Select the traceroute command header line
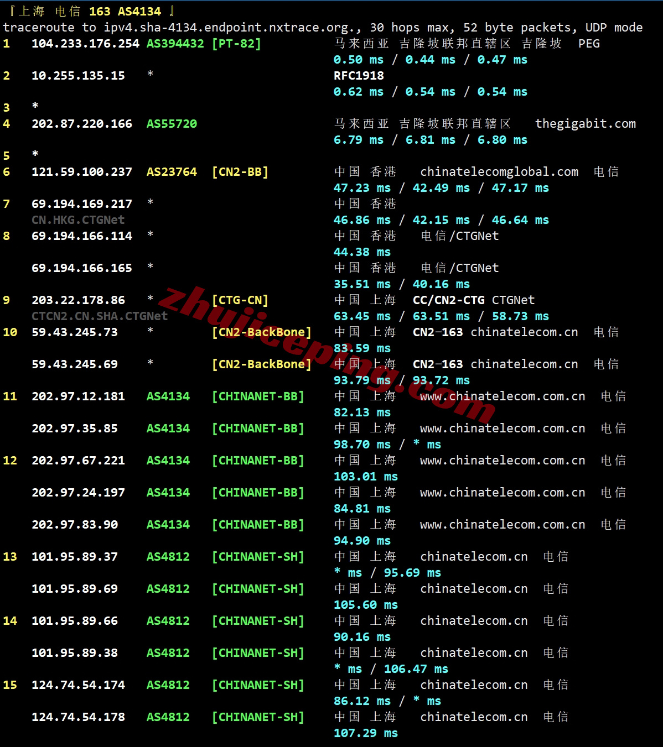 (x=323, y=28)
